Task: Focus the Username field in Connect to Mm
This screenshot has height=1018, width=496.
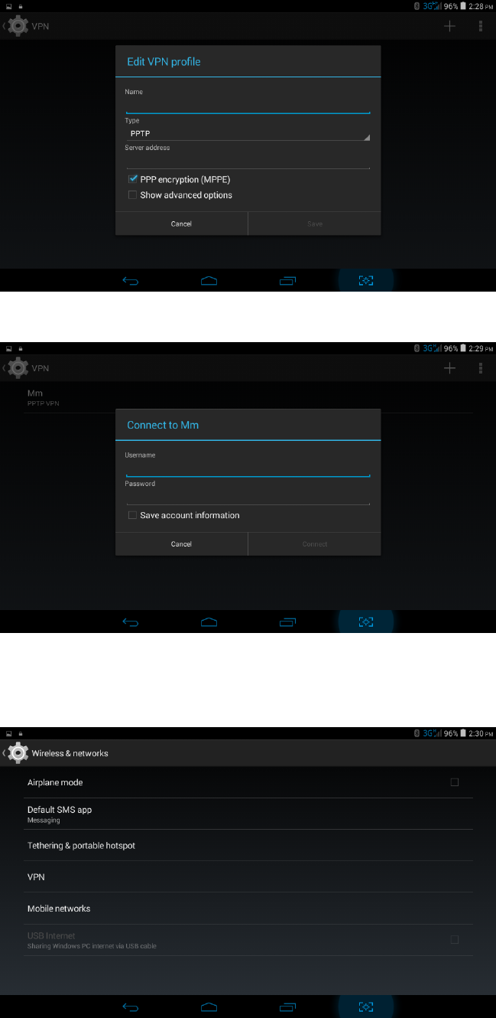Action: tap(248, 468)
